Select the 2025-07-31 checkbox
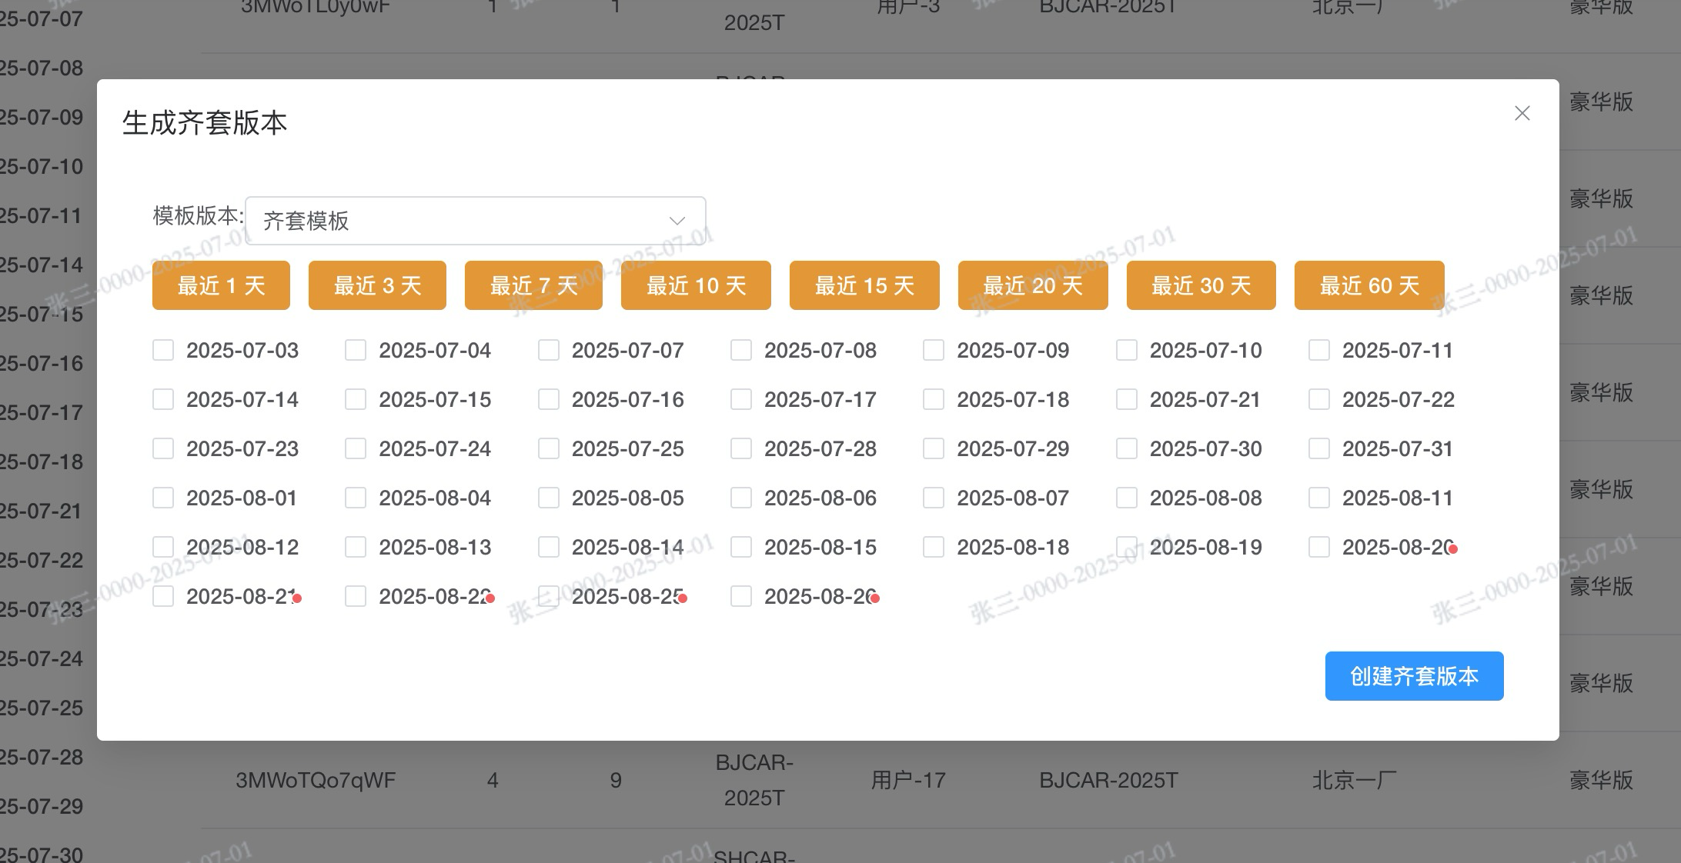This screenshot has height=863, width=1681. click(x=1319, y=449)
